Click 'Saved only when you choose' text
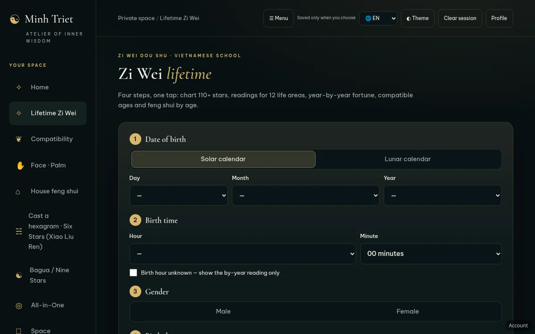 coord(326,18)
